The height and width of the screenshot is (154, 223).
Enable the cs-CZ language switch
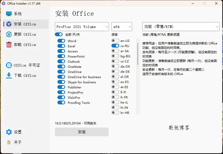(x=115, y=61)
